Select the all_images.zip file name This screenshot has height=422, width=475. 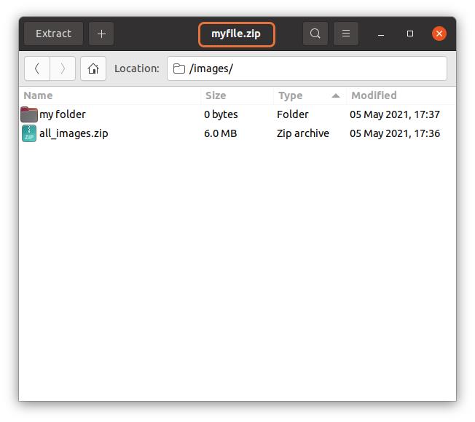click(x=74, y=133)
